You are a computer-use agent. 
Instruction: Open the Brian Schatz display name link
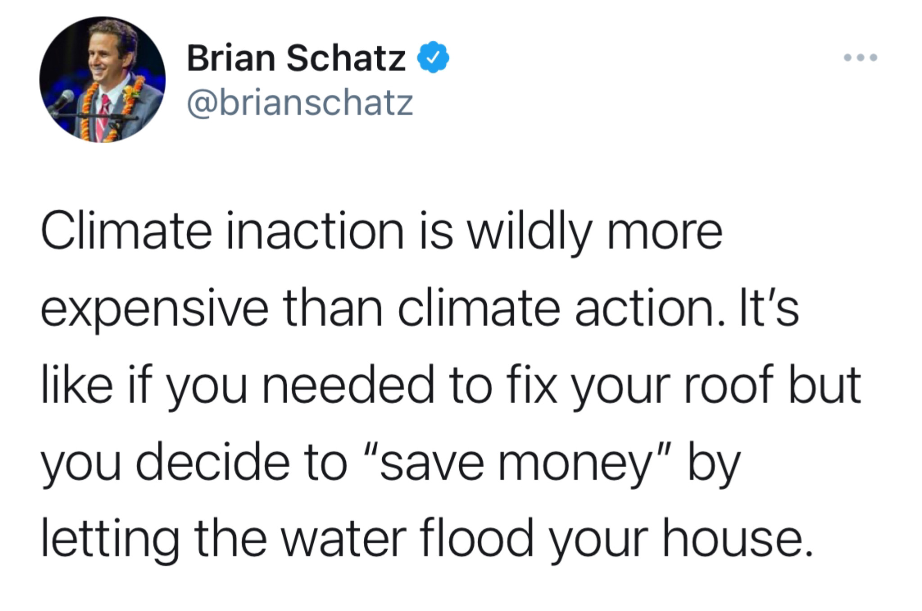point(296,58)
